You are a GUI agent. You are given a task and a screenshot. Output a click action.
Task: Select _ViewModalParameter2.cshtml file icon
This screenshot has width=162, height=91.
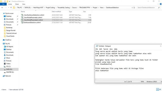click(x=22, y=20)
